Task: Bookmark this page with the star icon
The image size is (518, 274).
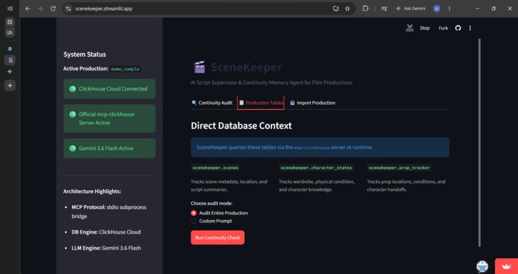Action: point(347,8)
